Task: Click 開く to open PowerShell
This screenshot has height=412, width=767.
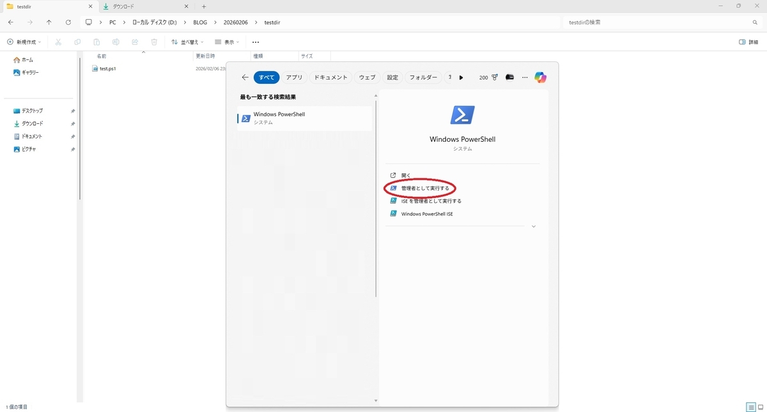Action: coord(406,176)
